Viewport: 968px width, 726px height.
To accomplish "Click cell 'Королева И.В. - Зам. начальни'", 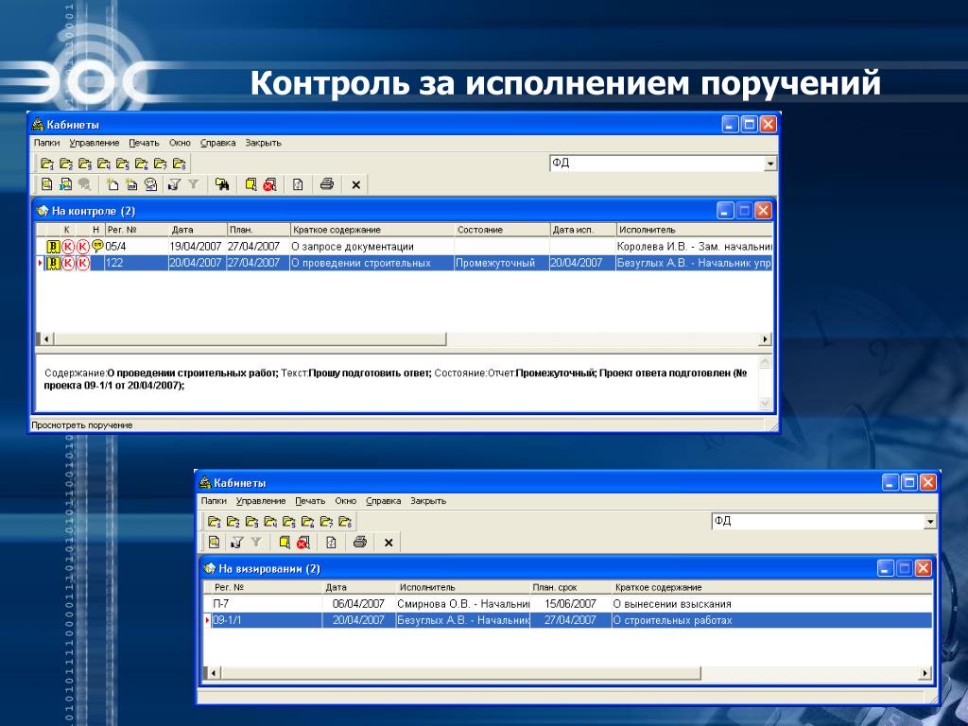I will [695, 247].
